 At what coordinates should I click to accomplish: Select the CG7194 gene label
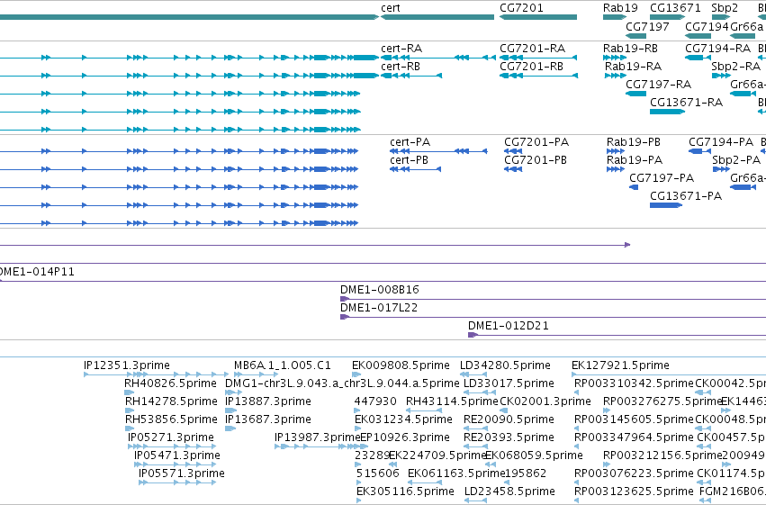tap(707, 26)
